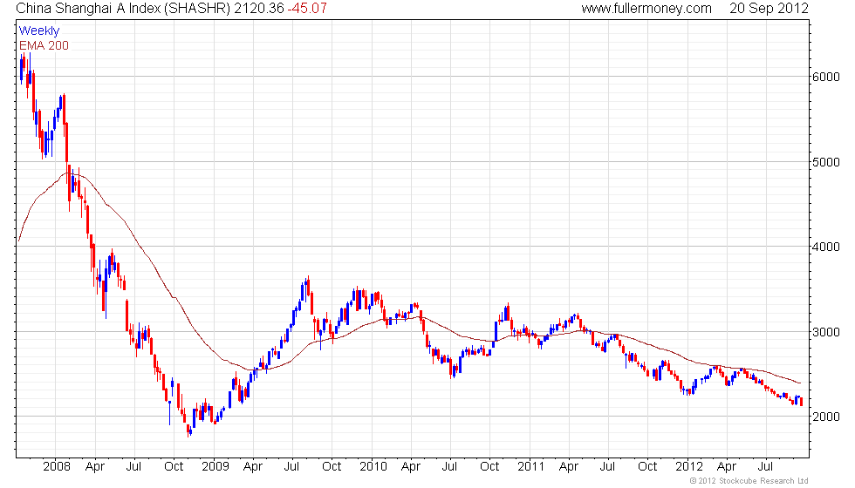Click the www.fullermoney.com link text

646,8
